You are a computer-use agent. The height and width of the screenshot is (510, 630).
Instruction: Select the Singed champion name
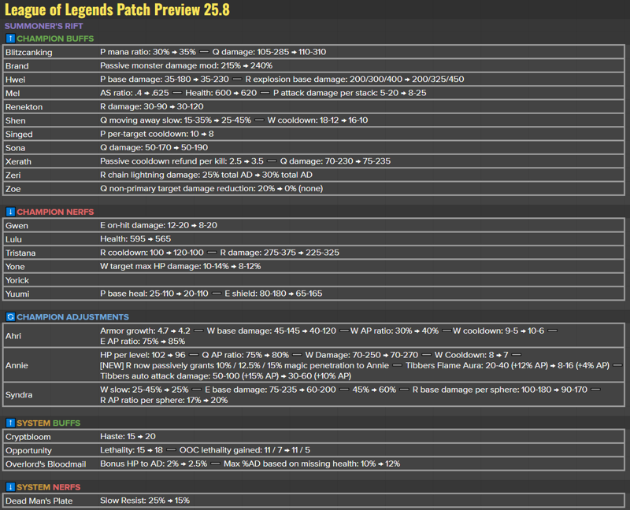(x=19, y=134)
